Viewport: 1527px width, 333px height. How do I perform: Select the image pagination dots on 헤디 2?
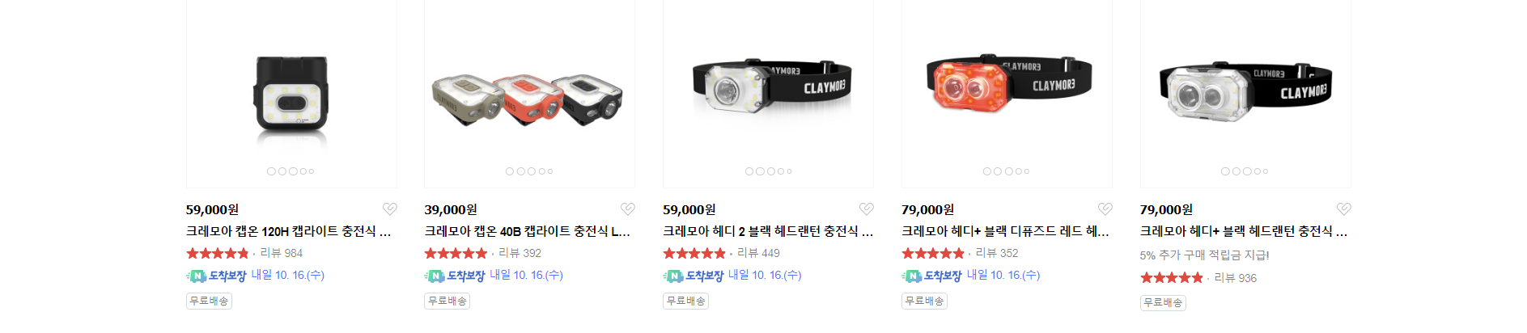click(769, 171)
